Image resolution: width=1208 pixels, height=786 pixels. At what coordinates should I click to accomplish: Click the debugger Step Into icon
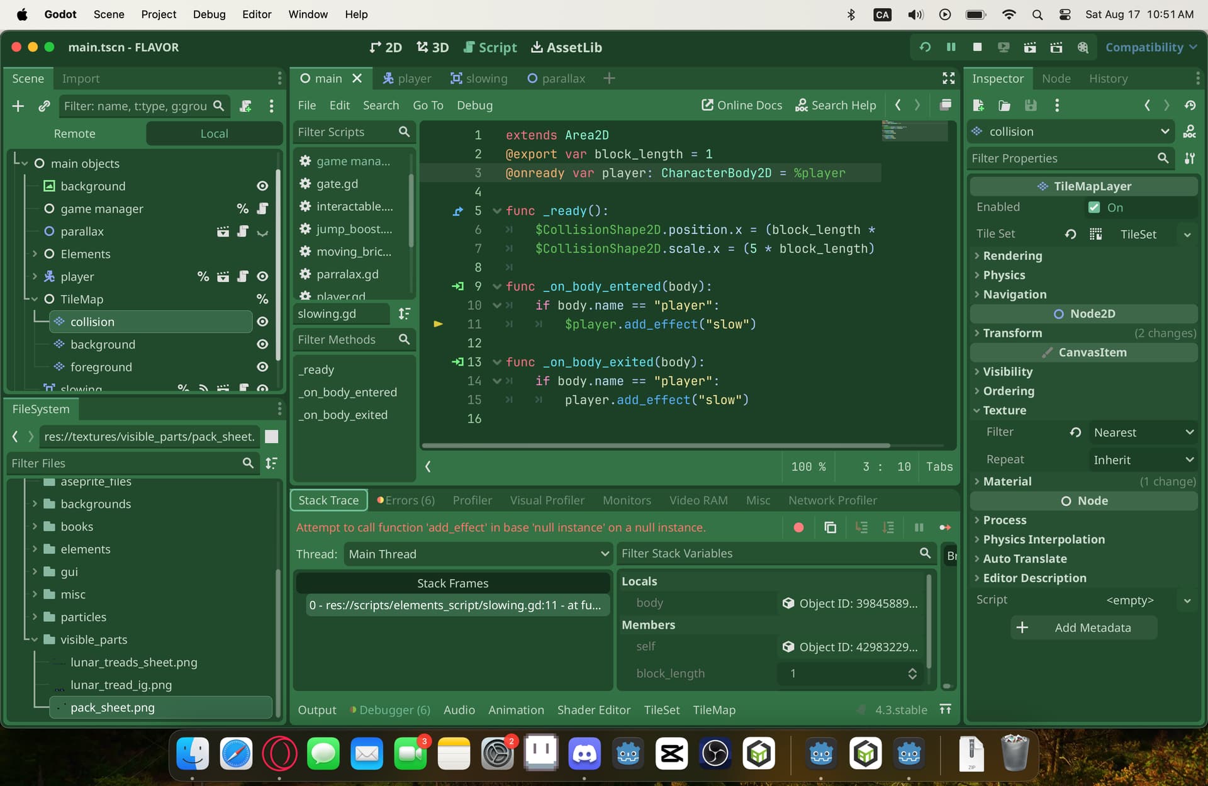tap(861, 527)
